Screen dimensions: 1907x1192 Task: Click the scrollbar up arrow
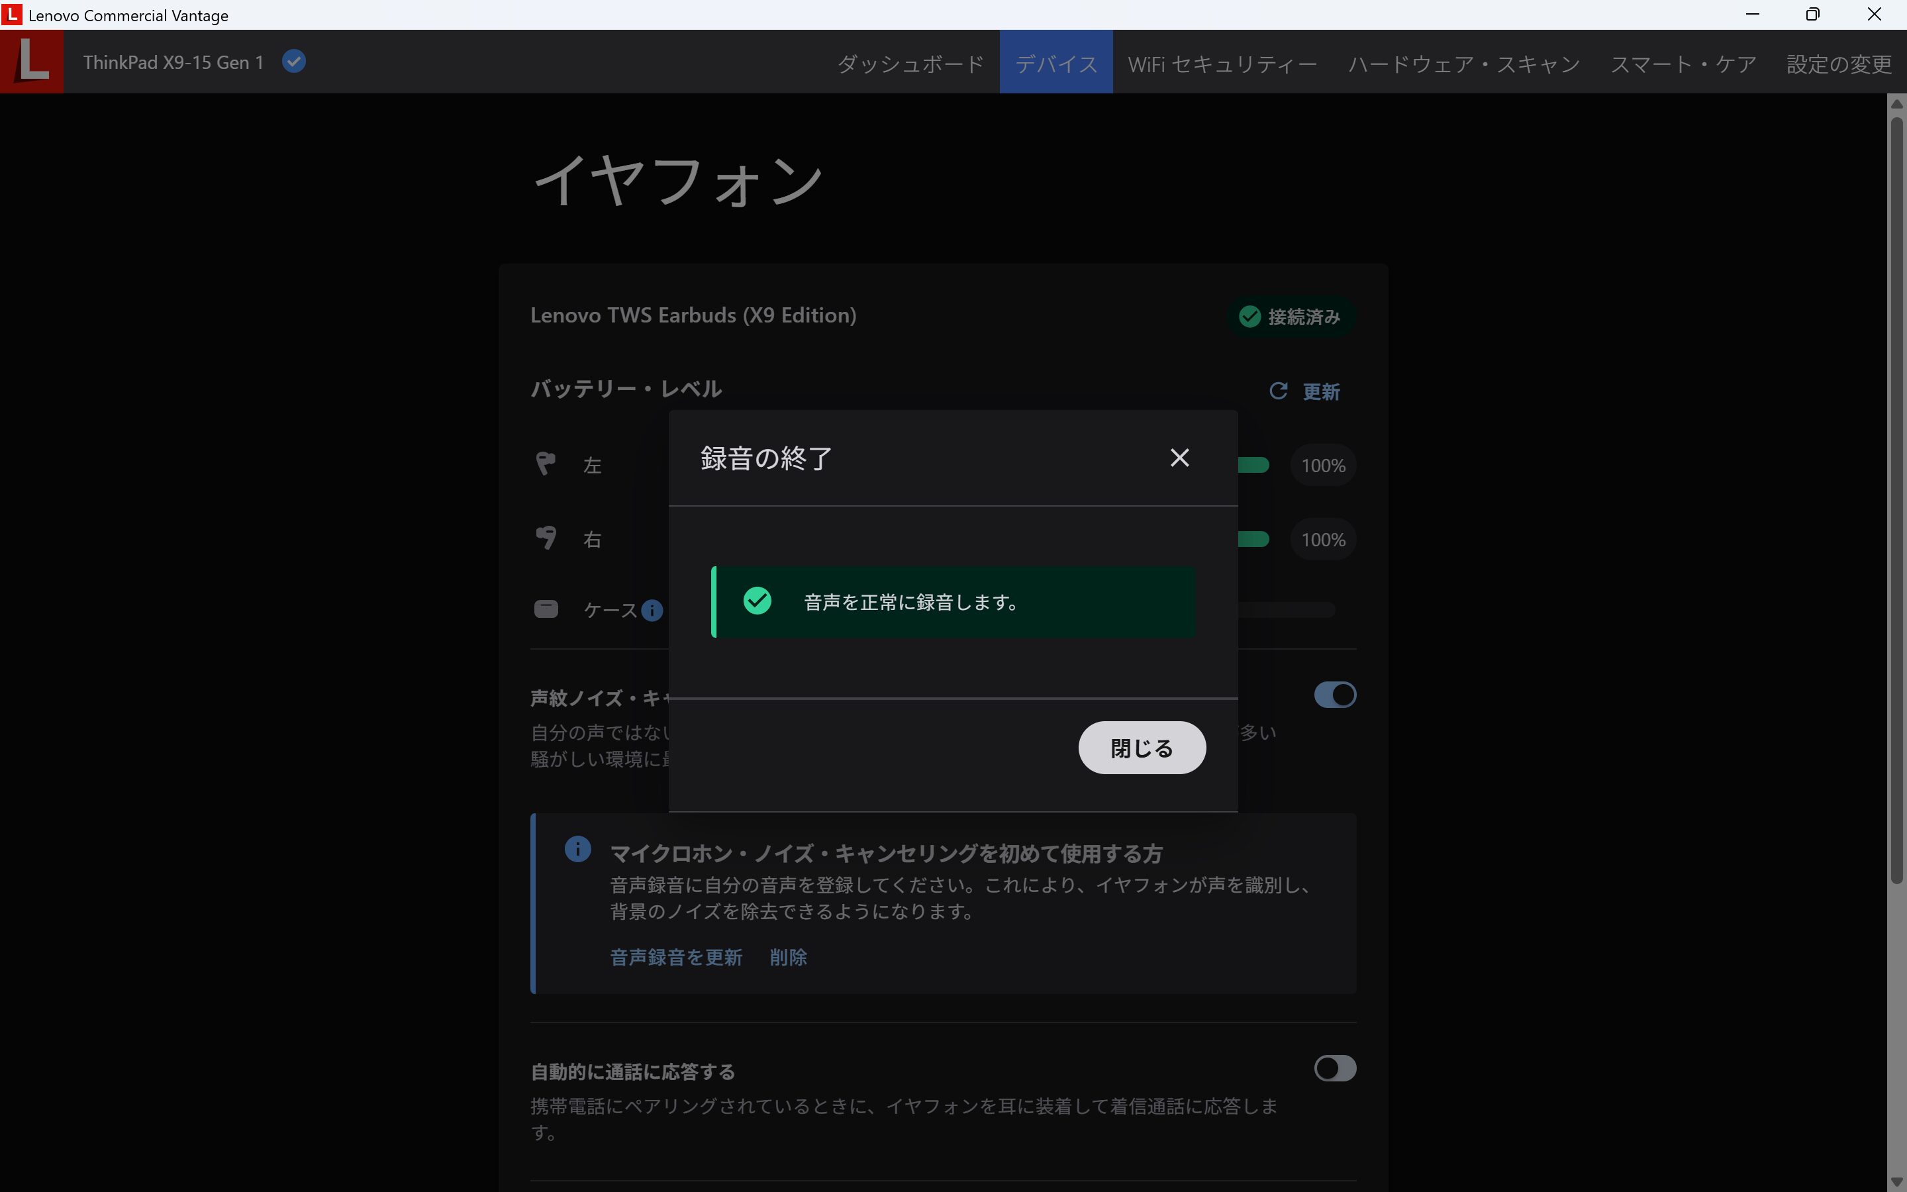point(1897,103)
